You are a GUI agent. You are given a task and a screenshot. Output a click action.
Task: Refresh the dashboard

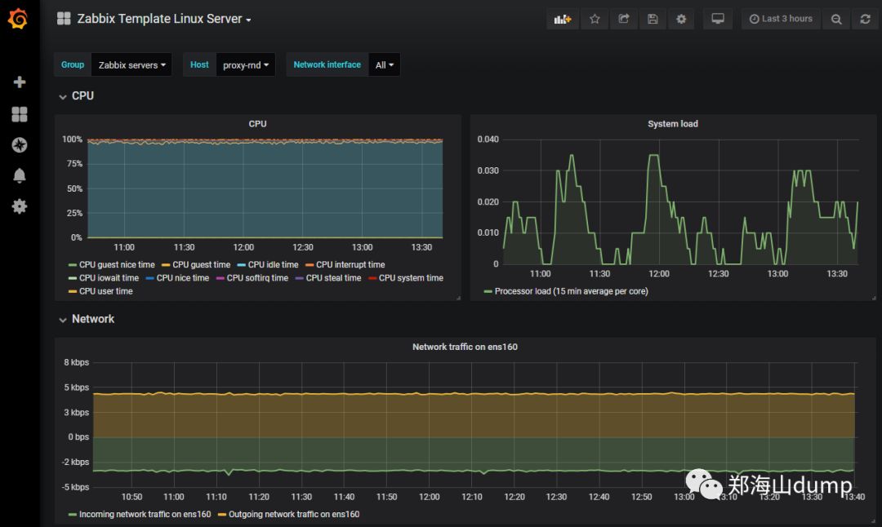coord(865,19)
